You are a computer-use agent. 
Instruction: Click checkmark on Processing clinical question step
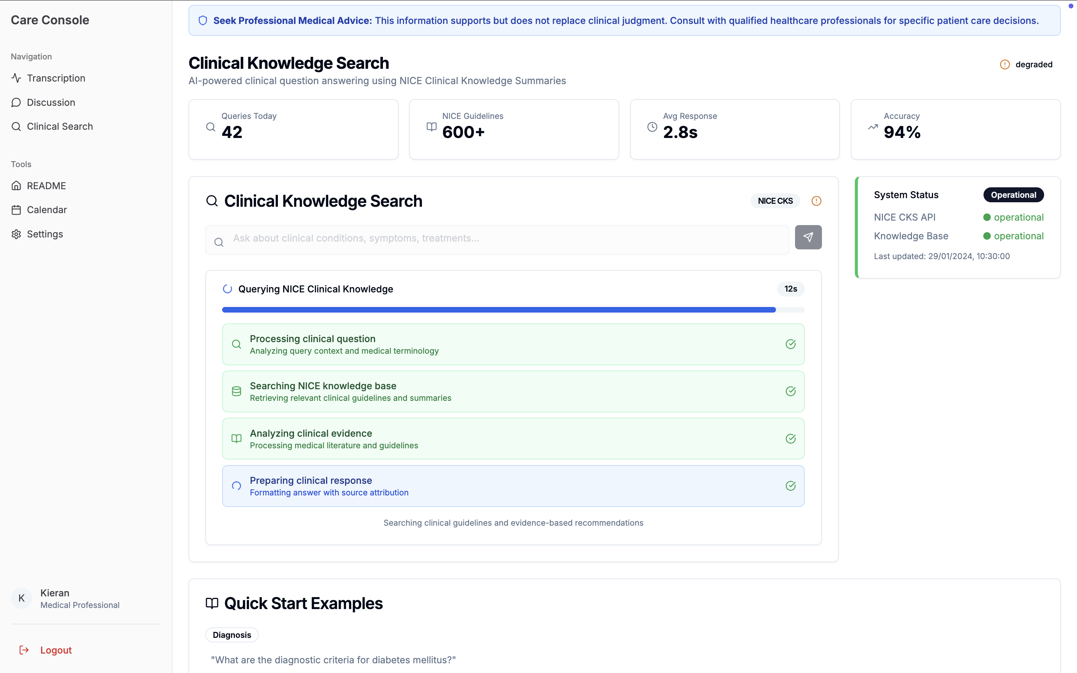tap(791, 344)
